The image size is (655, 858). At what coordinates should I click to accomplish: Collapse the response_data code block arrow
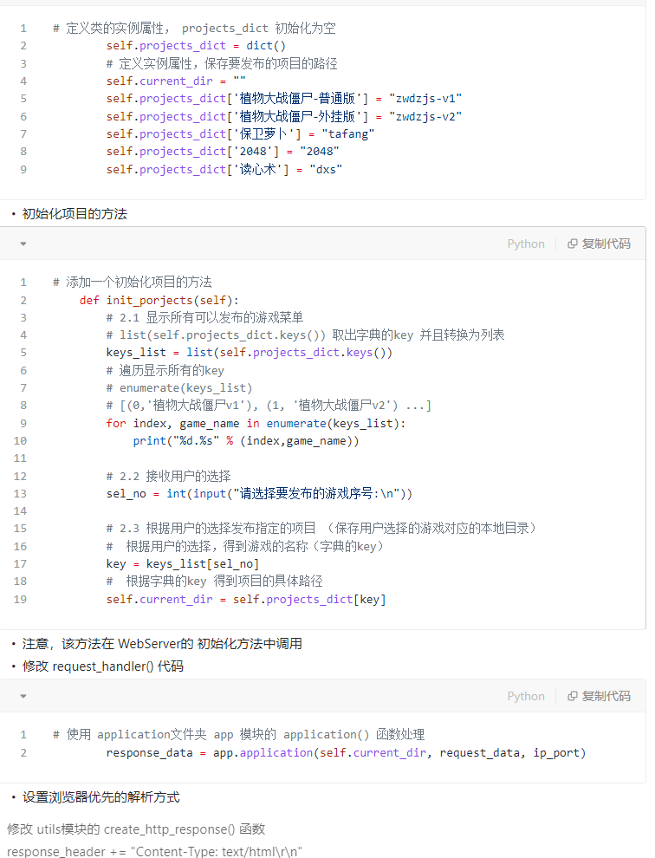coord(23,697)
